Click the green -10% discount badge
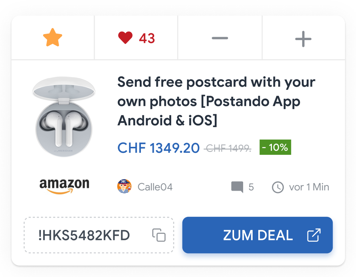The width and height of the screenshot is (356, 277). pos(275,147)
